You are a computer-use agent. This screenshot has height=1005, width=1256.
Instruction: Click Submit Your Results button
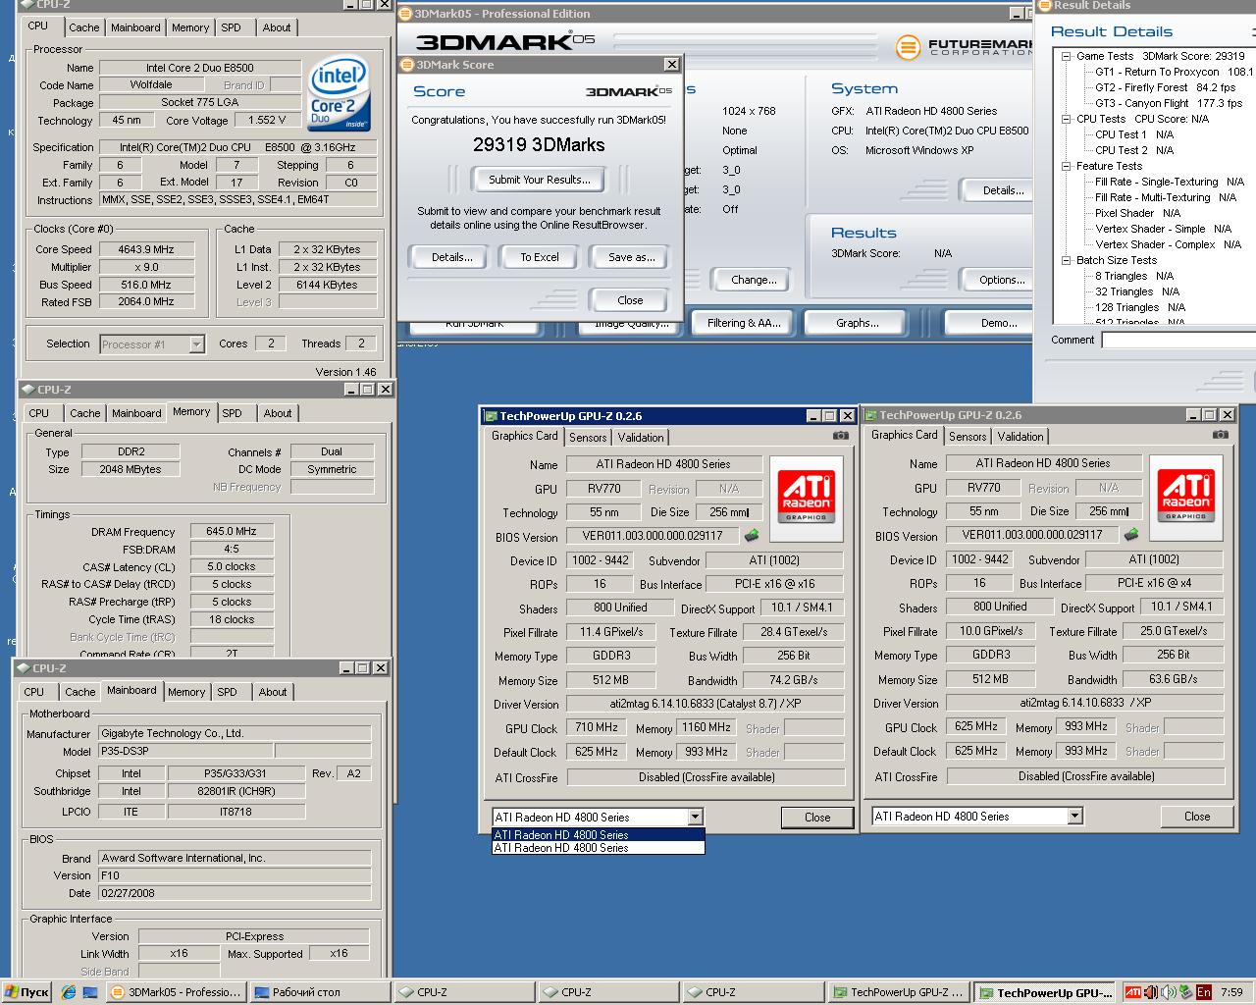coord(540,180)
